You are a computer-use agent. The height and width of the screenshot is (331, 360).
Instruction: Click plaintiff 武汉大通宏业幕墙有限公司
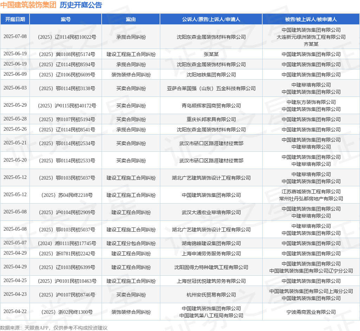(211, 213)
